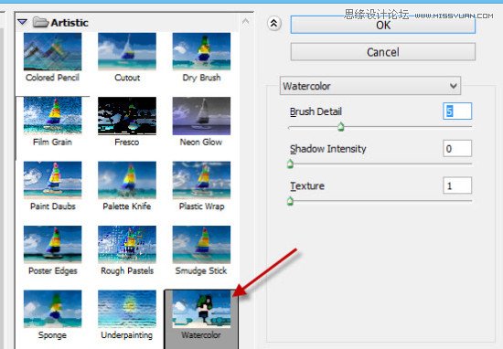The width and height of the screenshot is (503, 349).
Task: Click the Artistic folder icon
Action: pyautogui.click(x=40, y=22)
